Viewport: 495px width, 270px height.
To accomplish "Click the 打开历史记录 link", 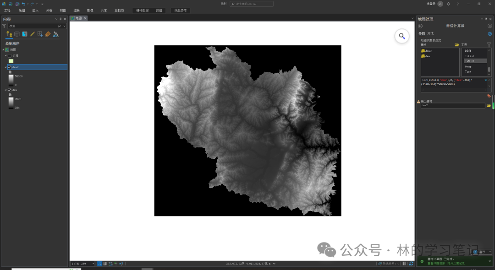I will point(455,263).
